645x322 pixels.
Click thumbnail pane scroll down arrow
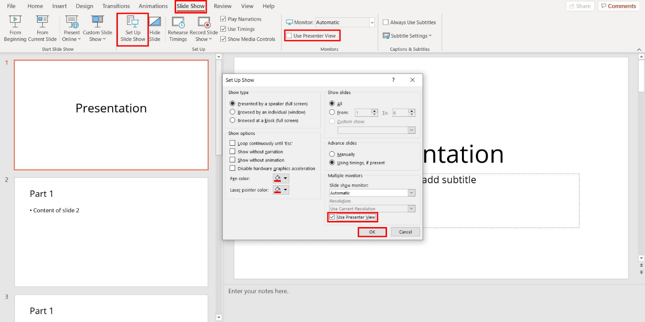point(219,317)
